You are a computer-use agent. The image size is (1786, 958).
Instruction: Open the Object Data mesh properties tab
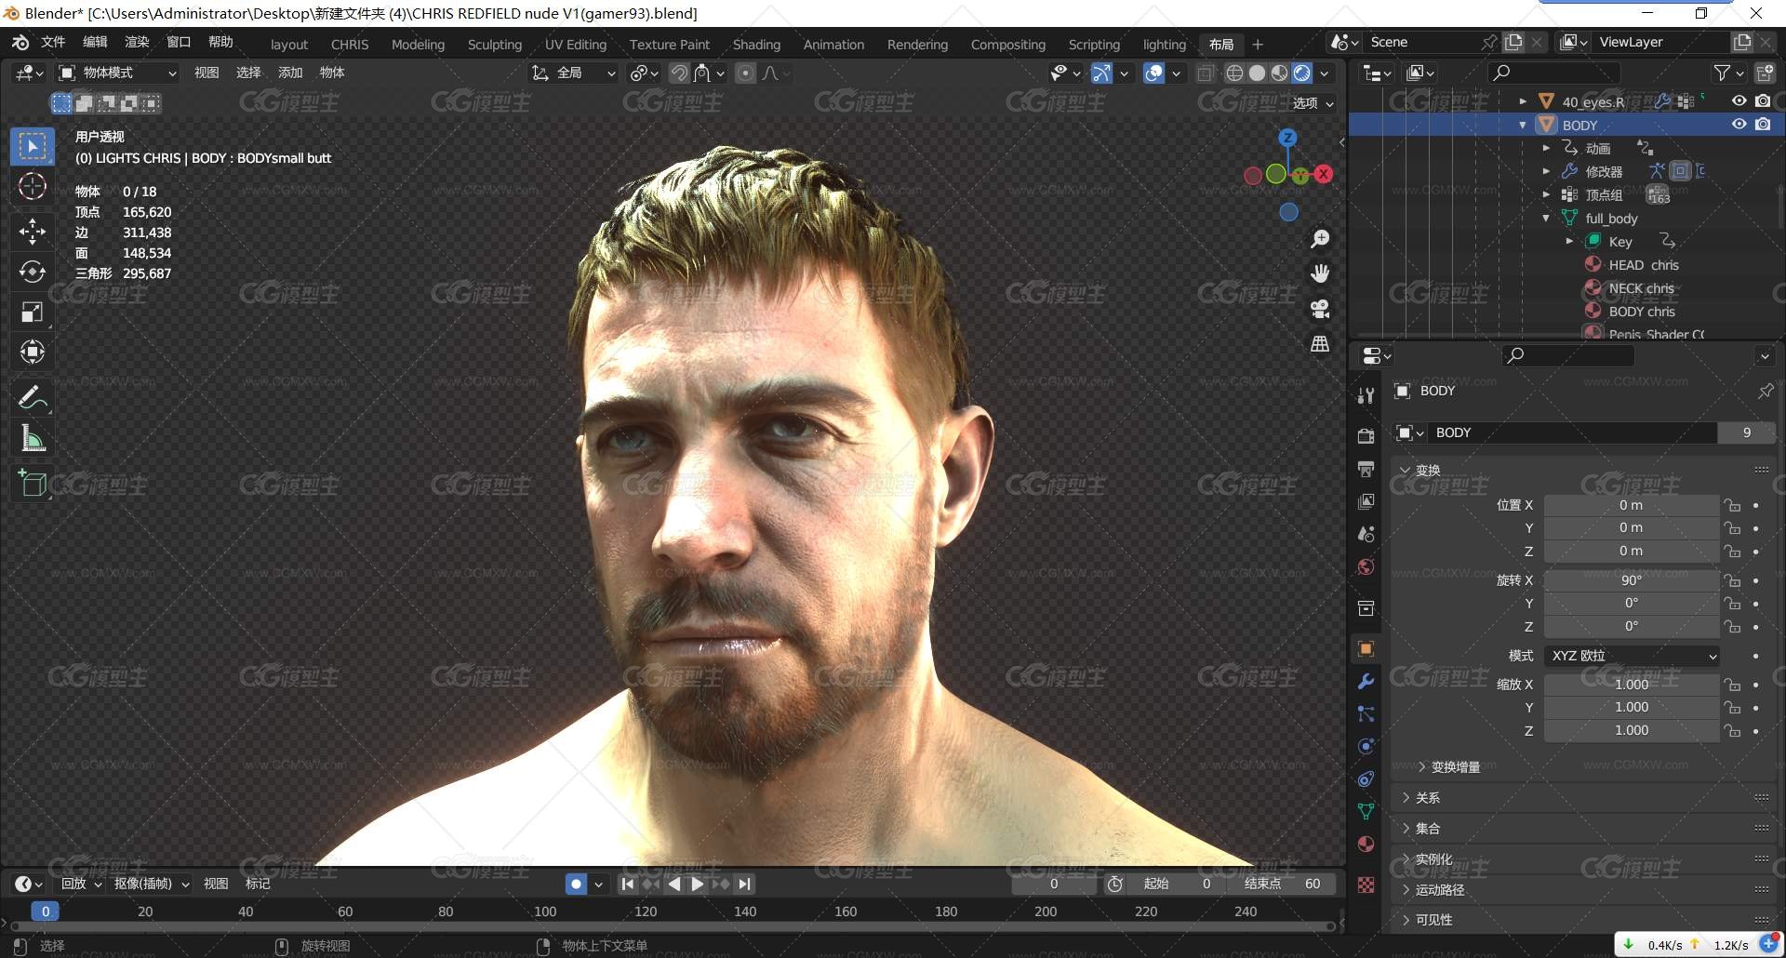click(1366, 811)
